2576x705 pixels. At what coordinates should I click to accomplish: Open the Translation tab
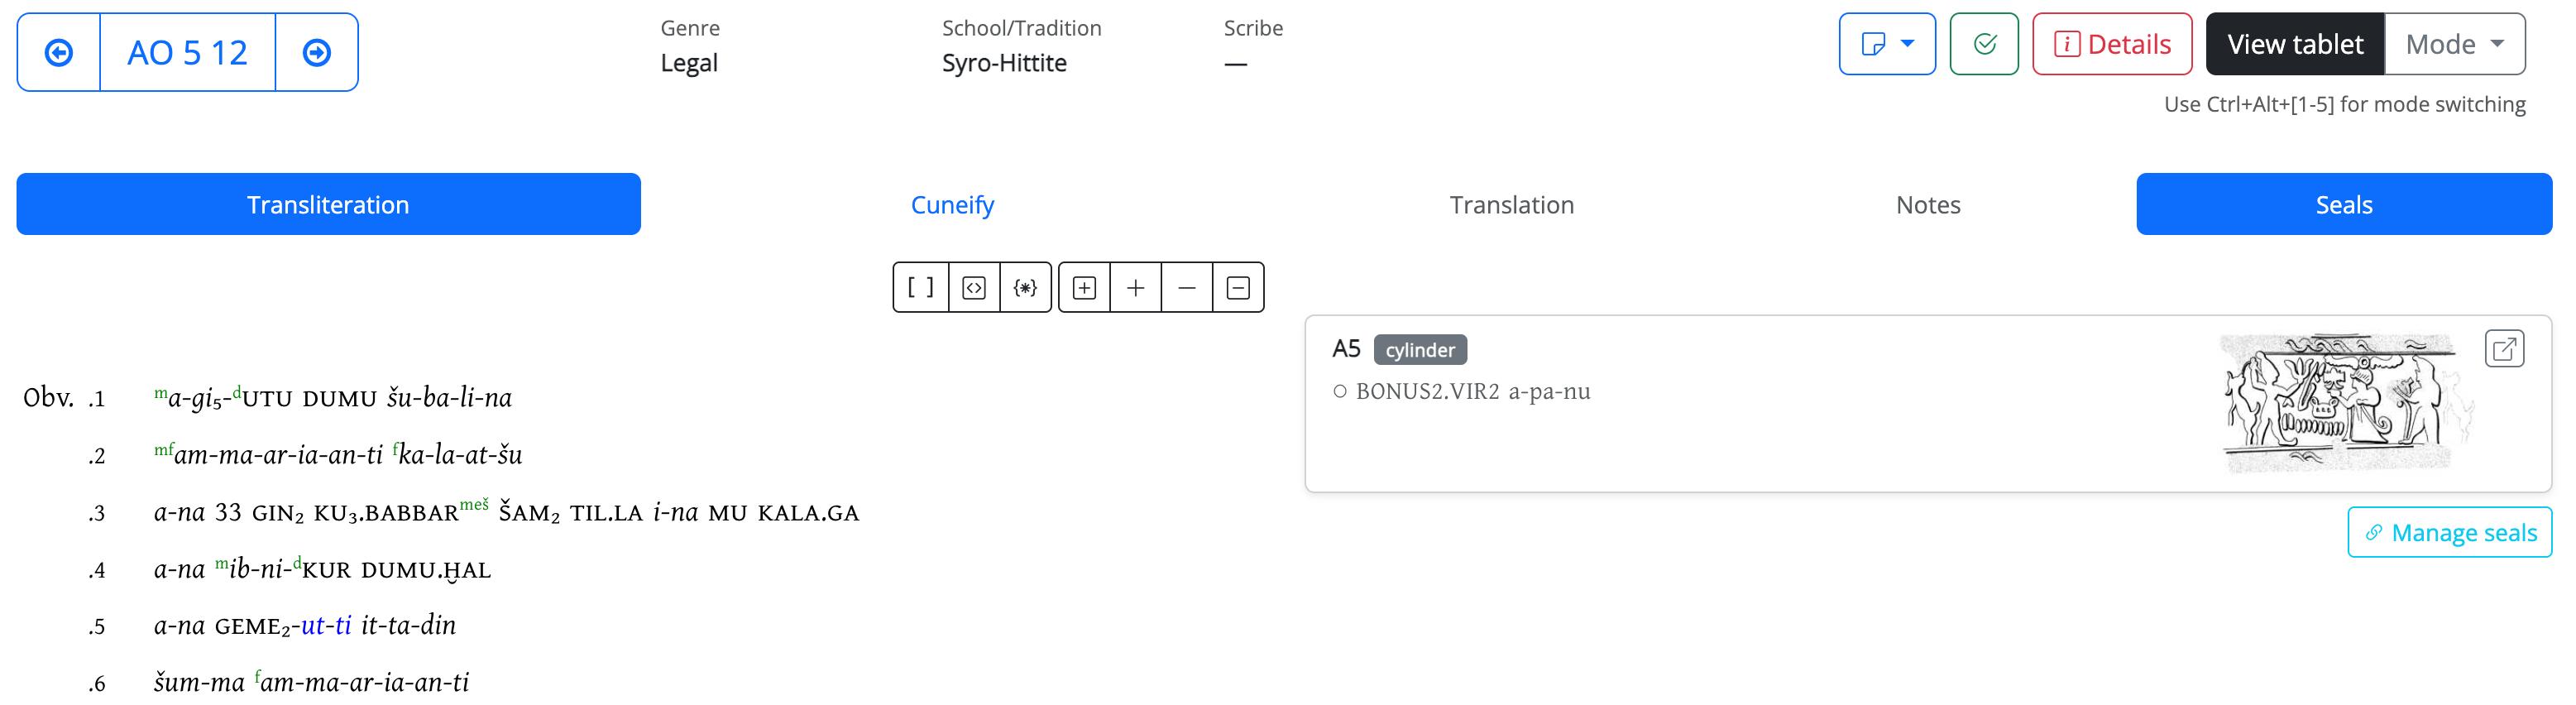click(x=1512, y=205)
